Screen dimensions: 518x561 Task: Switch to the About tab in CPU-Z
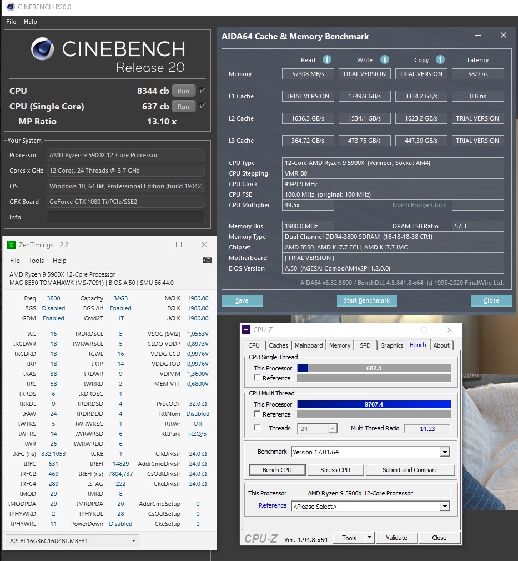(441, 345)
